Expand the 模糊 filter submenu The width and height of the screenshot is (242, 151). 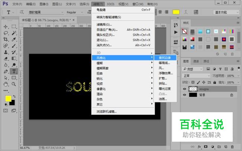123,63
